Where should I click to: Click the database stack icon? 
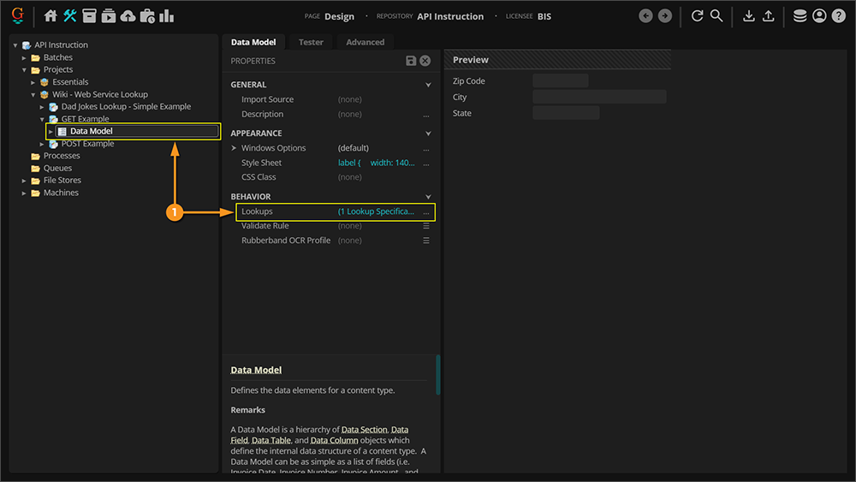(800, 15)
